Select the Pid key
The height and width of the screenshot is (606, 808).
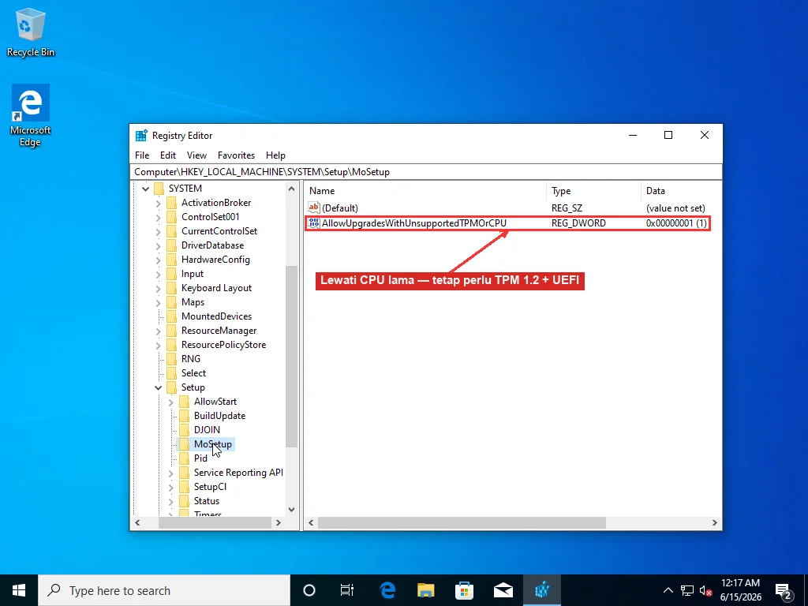pos(200,458)
